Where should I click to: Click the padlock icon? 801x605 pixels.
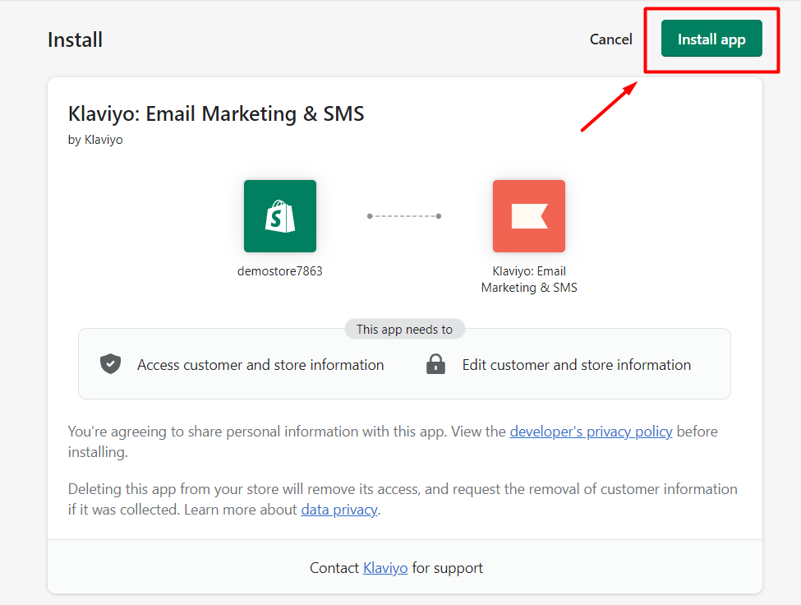[x=435, y=364]
